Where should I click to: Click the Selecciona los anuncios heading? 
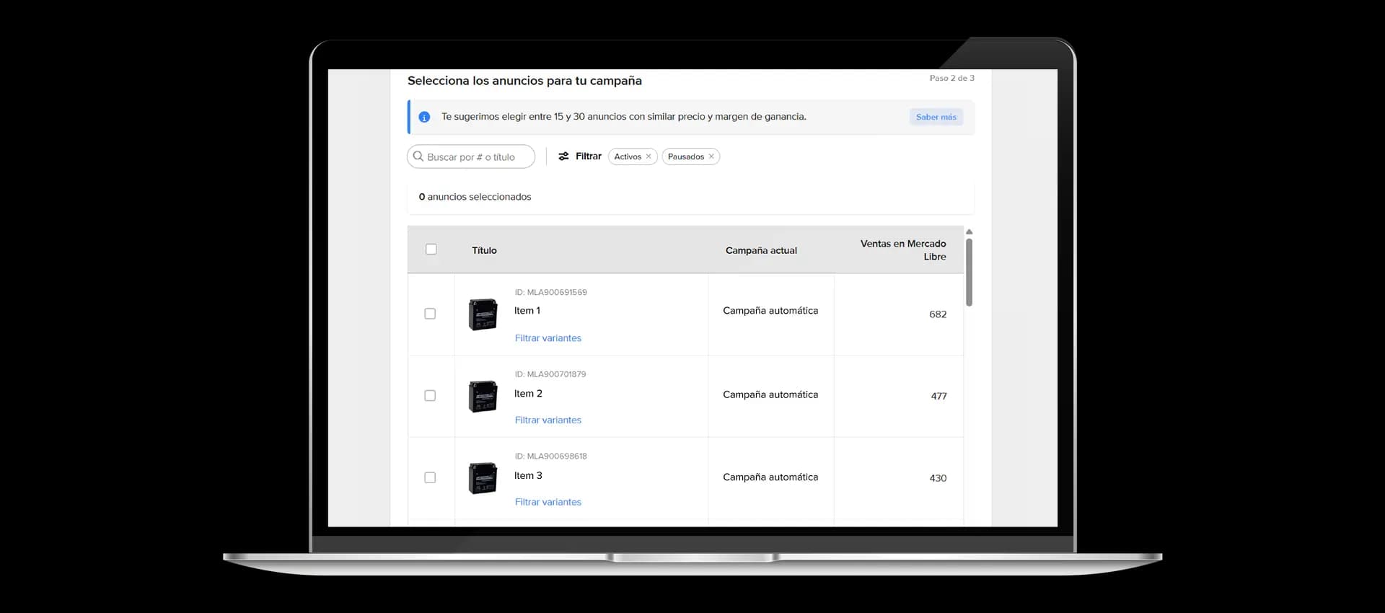[x=524, y=81]
